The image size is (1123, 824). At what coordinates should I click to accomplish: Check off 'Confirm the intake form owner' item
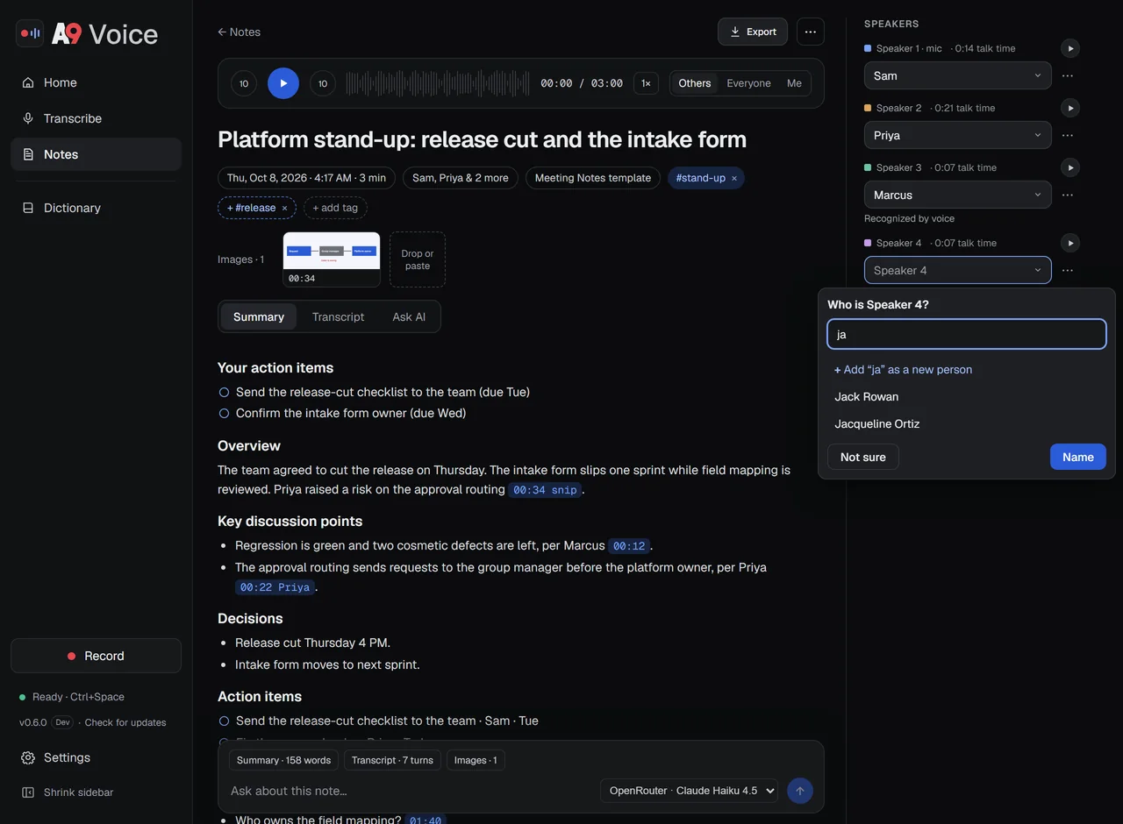[x=224, y=414]
